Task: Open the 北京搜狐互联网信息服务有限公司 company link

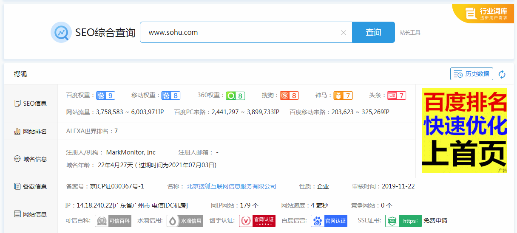Action: click(231, 186)
